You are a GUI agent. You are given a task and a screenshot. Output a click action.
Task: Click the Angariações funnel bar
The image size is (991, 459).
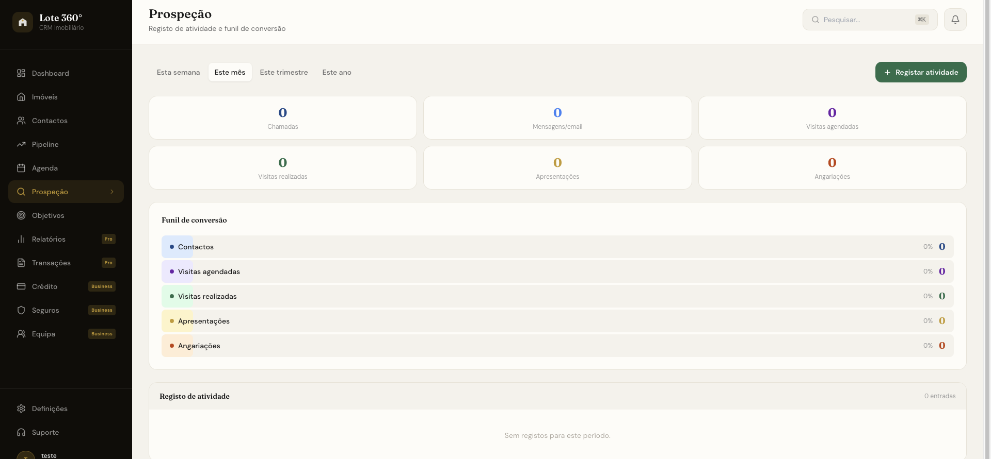point(557,346)
